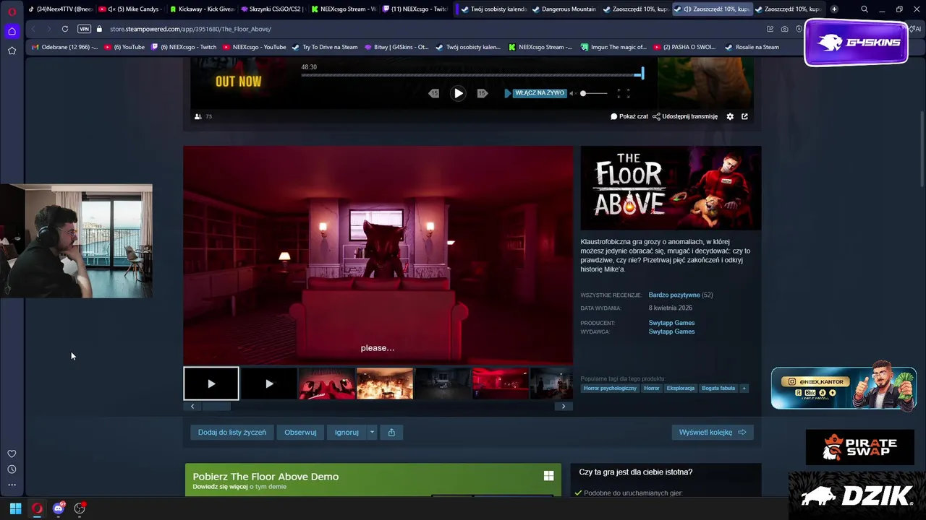Select the Horror psychologiczny tag
This screenshot has height=520, width=926.
coord(611,388)
